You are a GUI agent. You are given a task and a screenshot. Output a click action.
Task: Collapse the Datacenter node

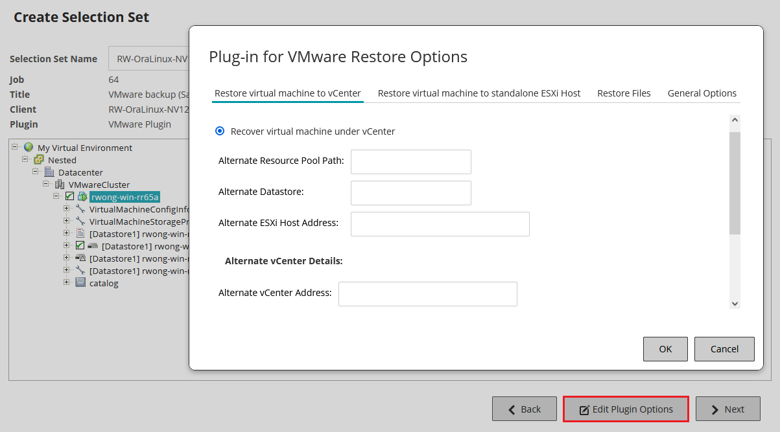(x=36, y=172)
